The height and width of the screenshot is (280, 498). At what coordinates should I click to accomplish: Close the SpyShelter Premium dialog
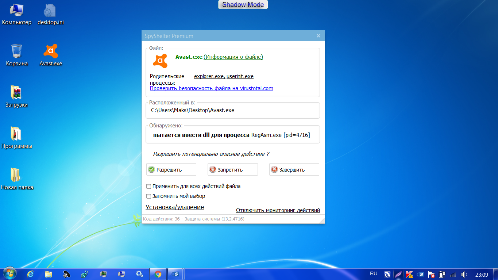(319, 36)
